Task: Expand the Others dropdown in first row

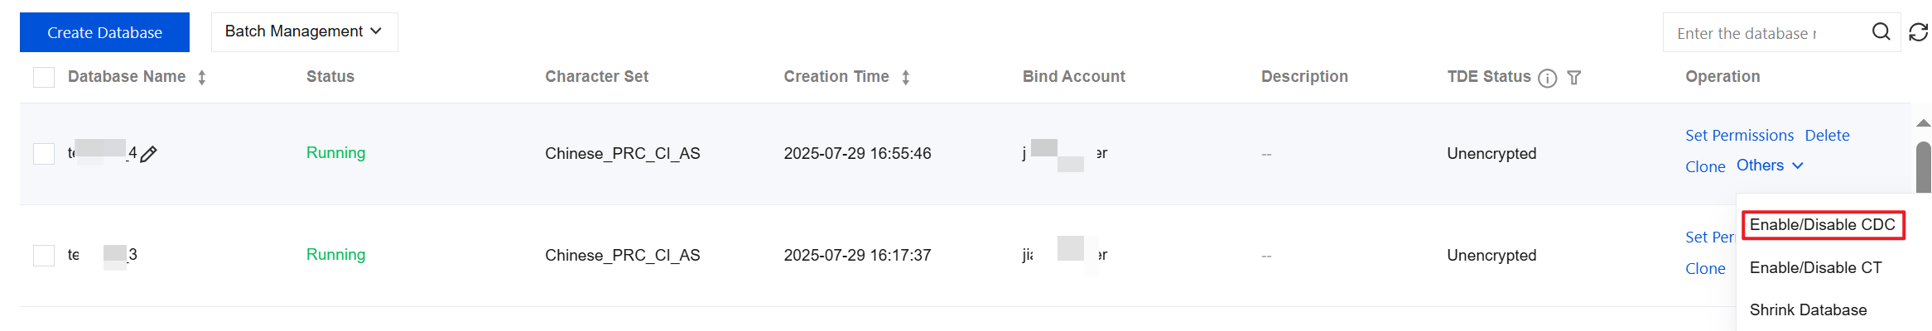Action: 1770,165
